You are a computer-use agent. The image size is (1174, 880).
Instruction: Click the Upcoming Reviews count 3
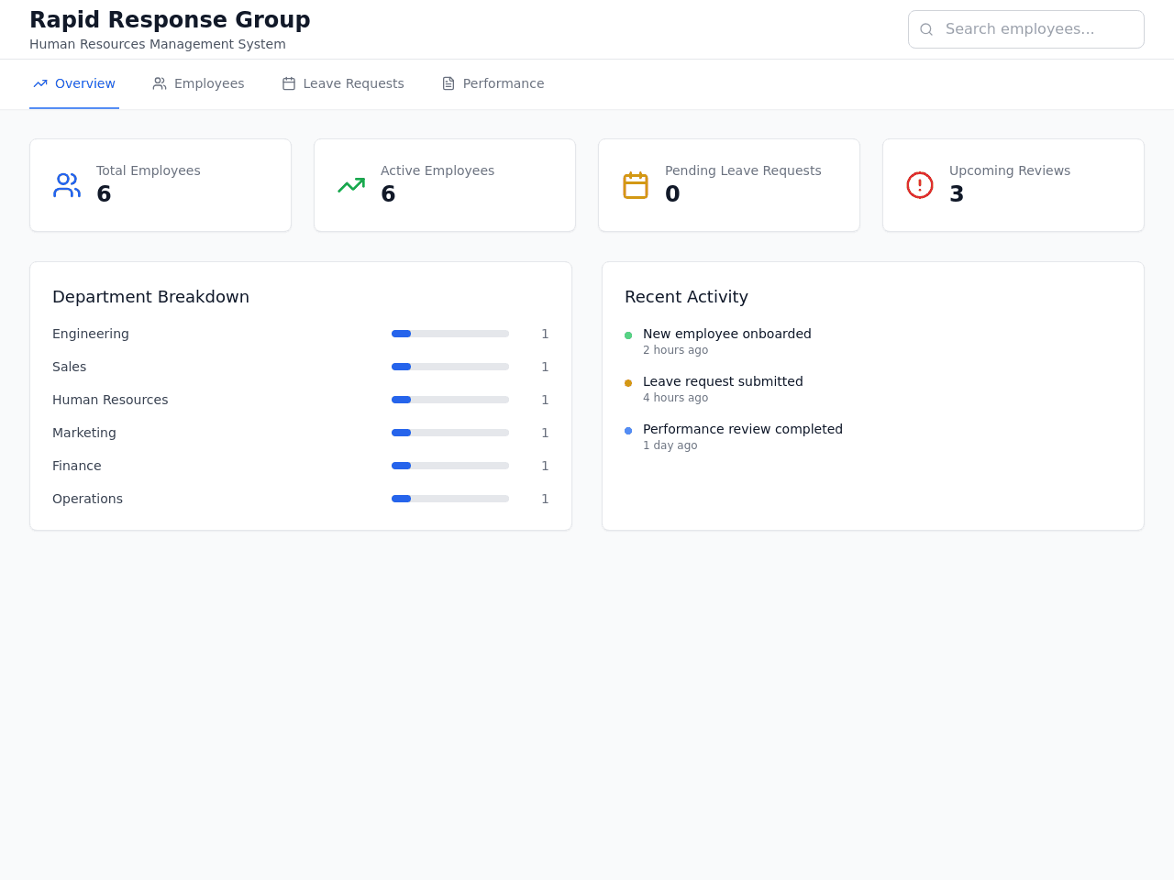[x=957, y=194]
